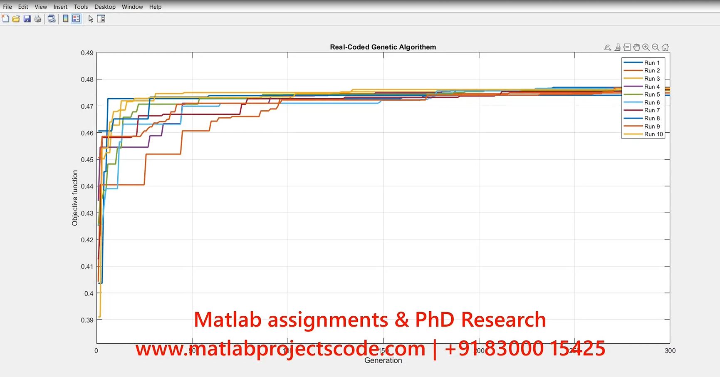Click the x-axis tick label "300"

tap(670, 351)
